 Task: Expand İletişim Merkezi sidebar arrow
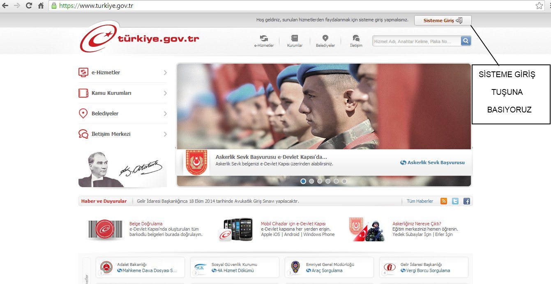coord(165,134)
